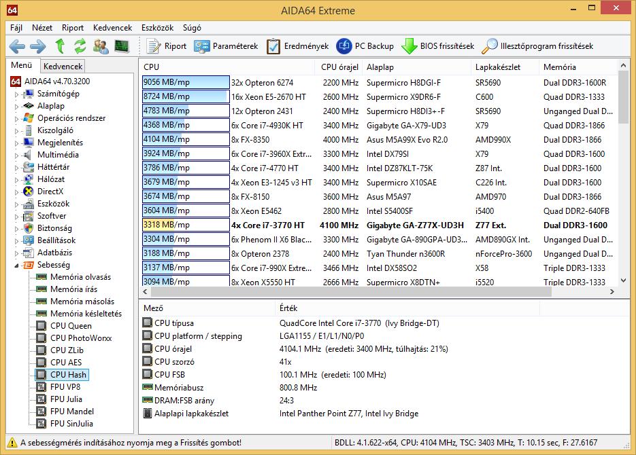Select the 8x FX-8350 result row
The width and height of the screenshot is (636, 455).
[378, 140]
